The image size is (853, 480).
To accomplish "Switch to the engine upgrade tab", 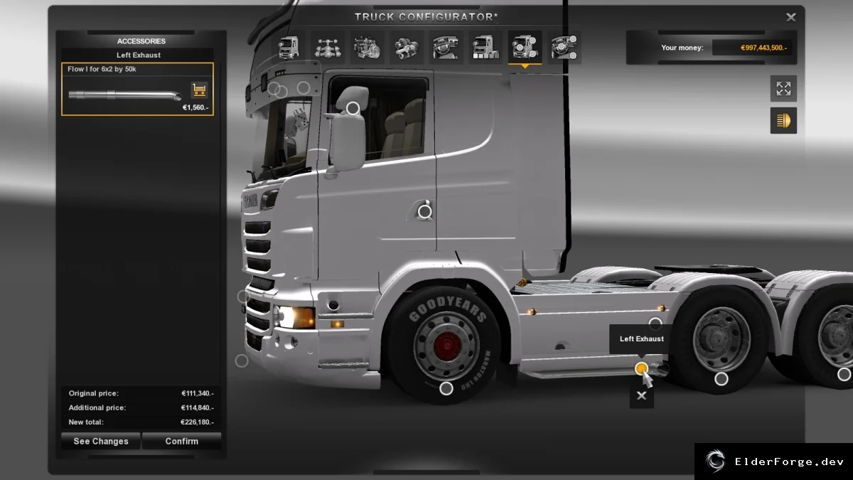I will click(367, 48).
